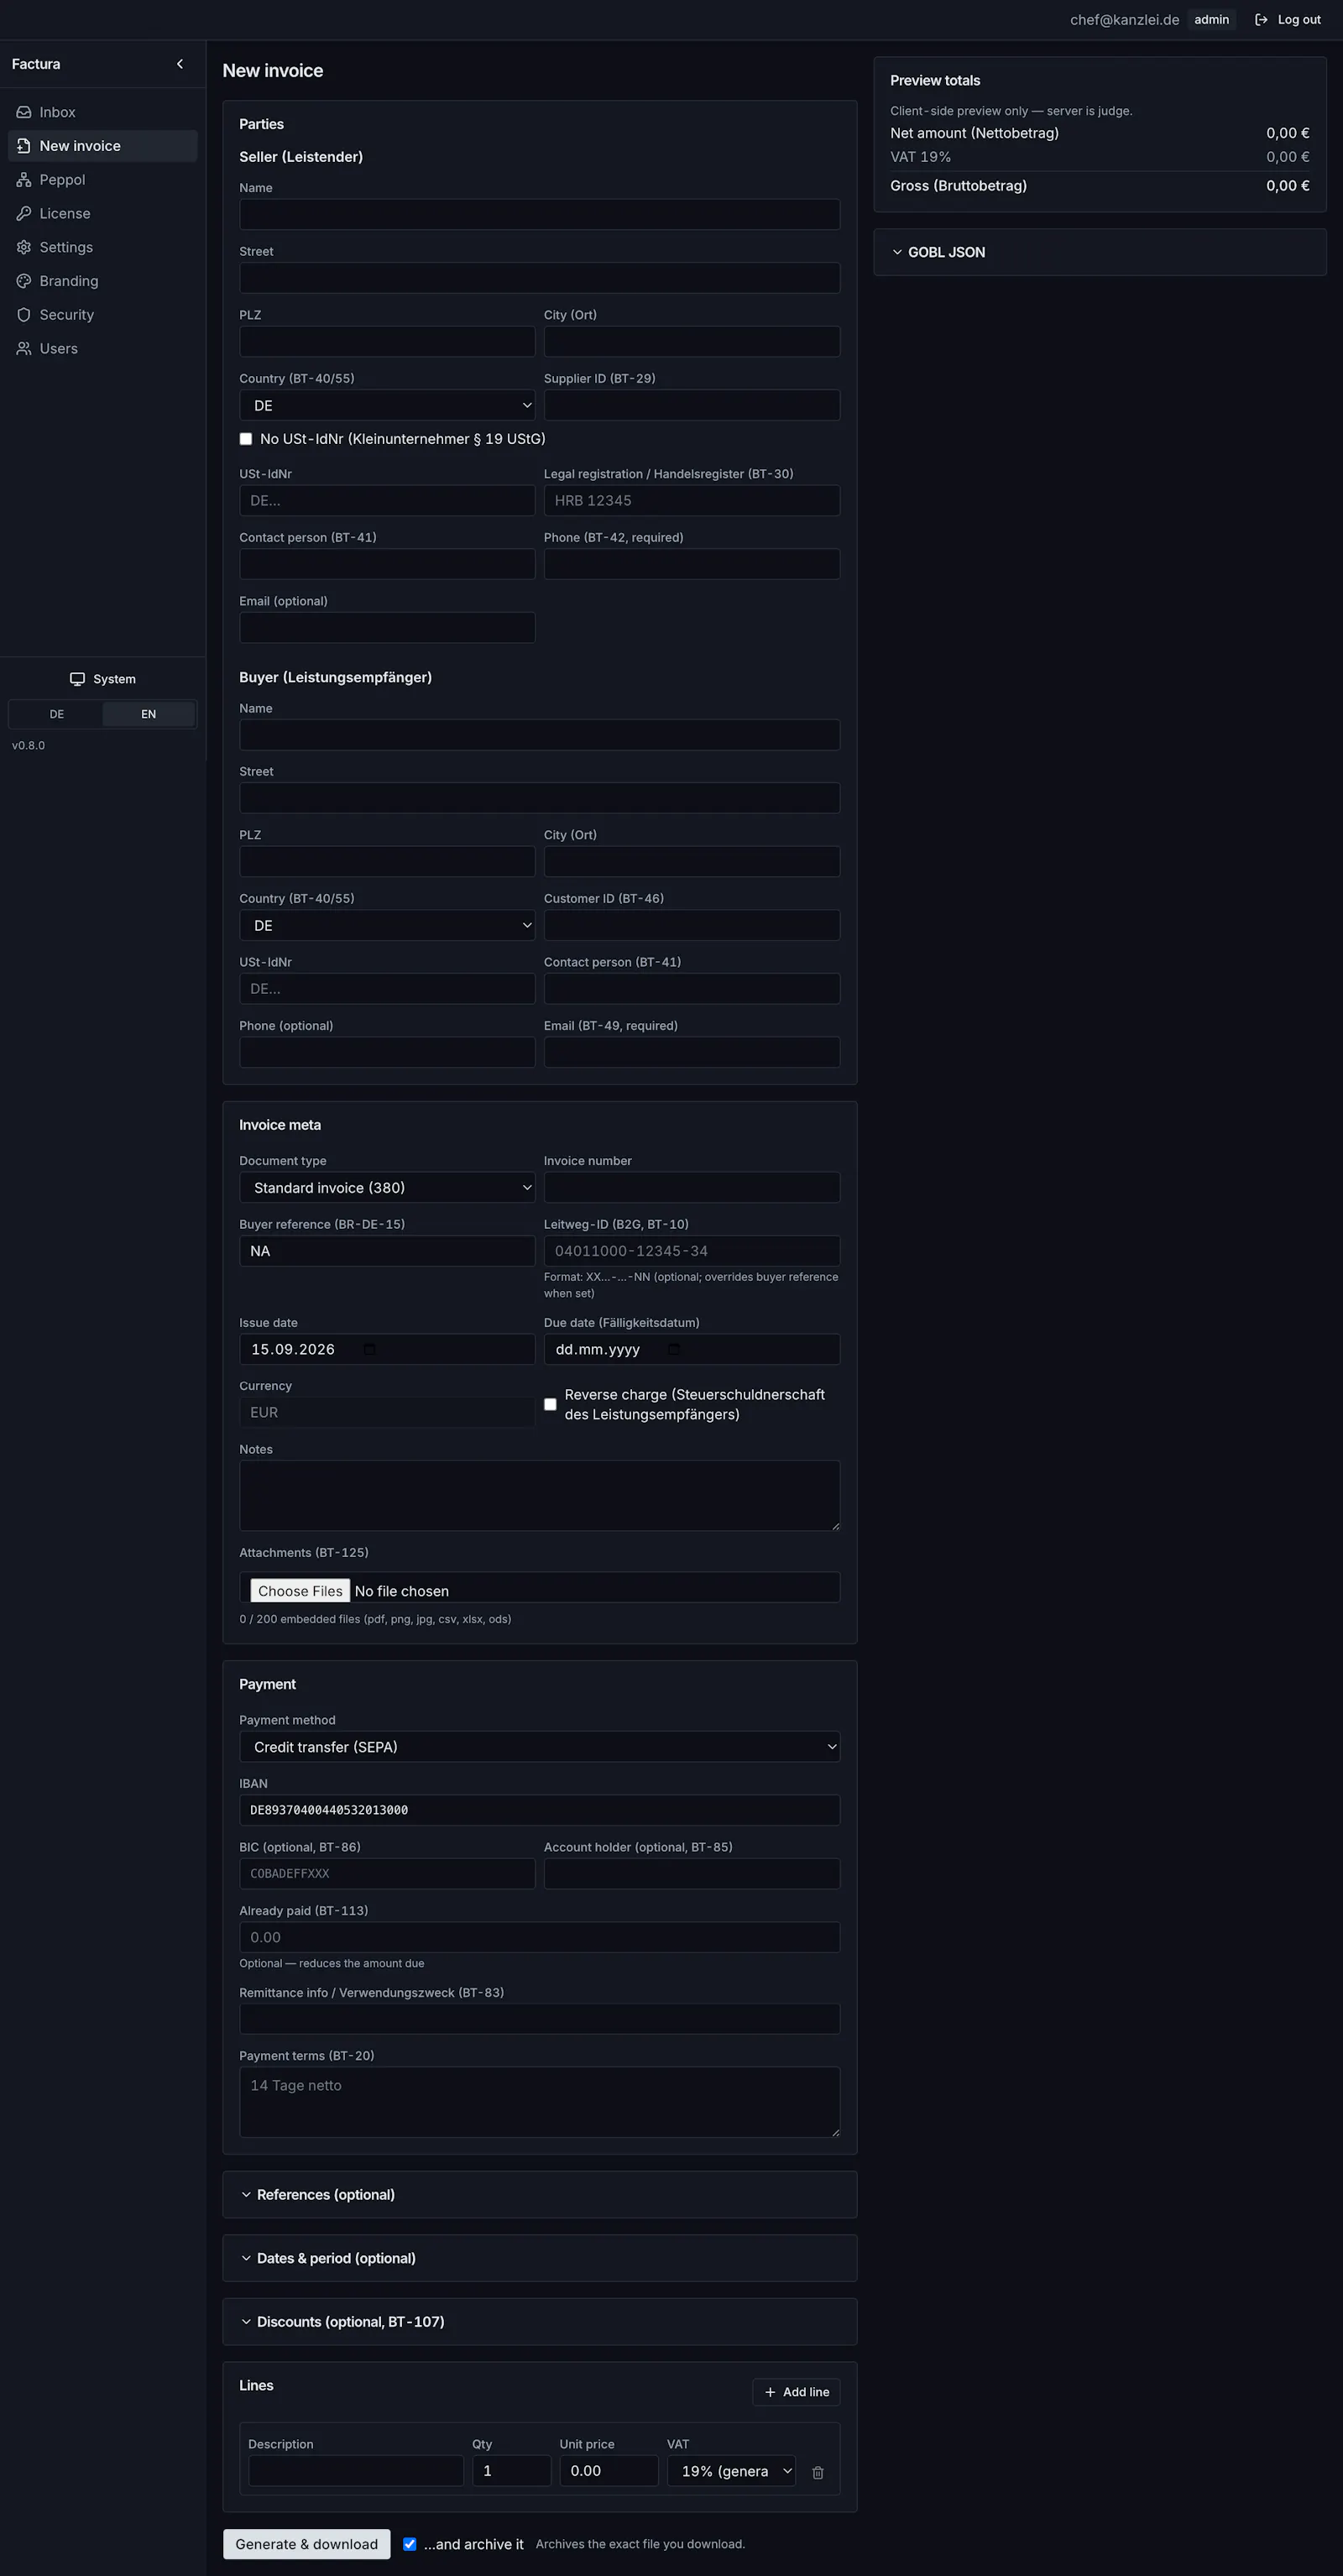Screen dimensions: 1343x2576
Task: Click Choose Files for attachments
Action: 300,1590
